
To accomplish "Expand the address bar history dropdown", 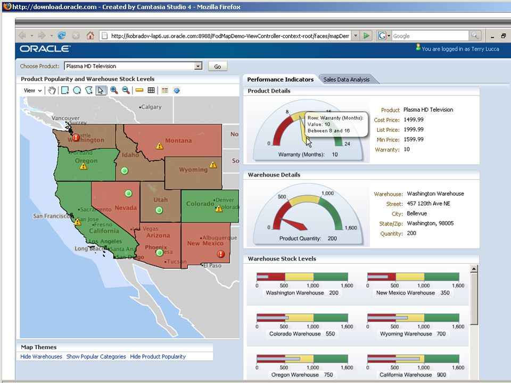I will tap(356, 36).
